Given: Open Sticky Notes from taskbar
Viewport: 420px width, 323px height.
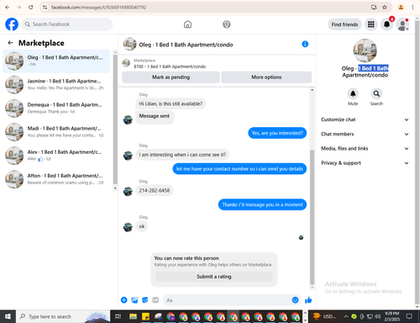Looking at the screenshot, I should (x=145, y=316).
